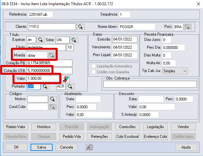
Task: Open the Histórico button
Action: [44, 127]
